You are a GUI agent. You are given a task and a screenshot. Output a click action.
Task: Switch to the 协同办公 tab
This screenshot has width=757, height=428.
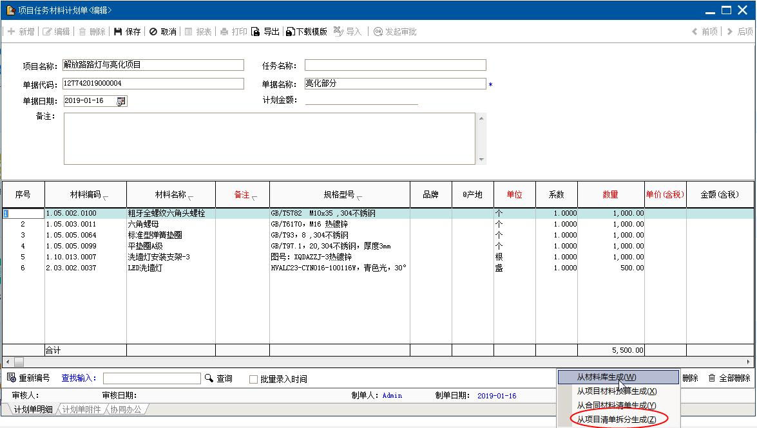[126, 409]
